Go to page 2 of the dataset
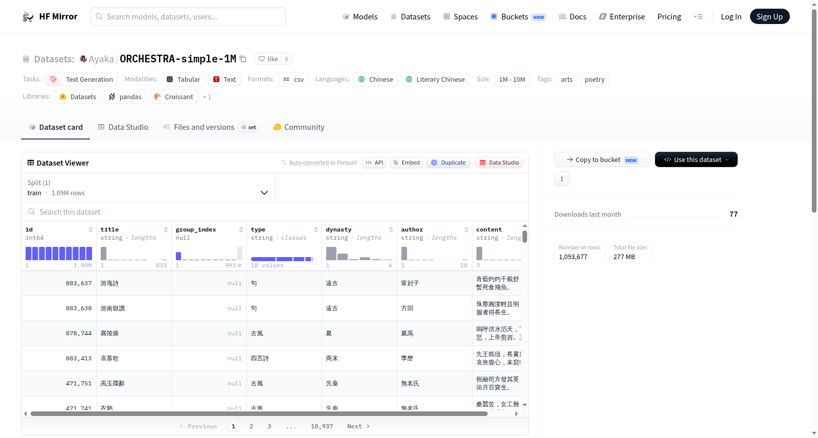This screenshot has height=438, width=818. point(252,426)
